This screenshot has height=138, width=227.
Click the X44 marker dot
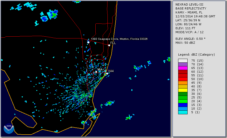click(107, 74)
